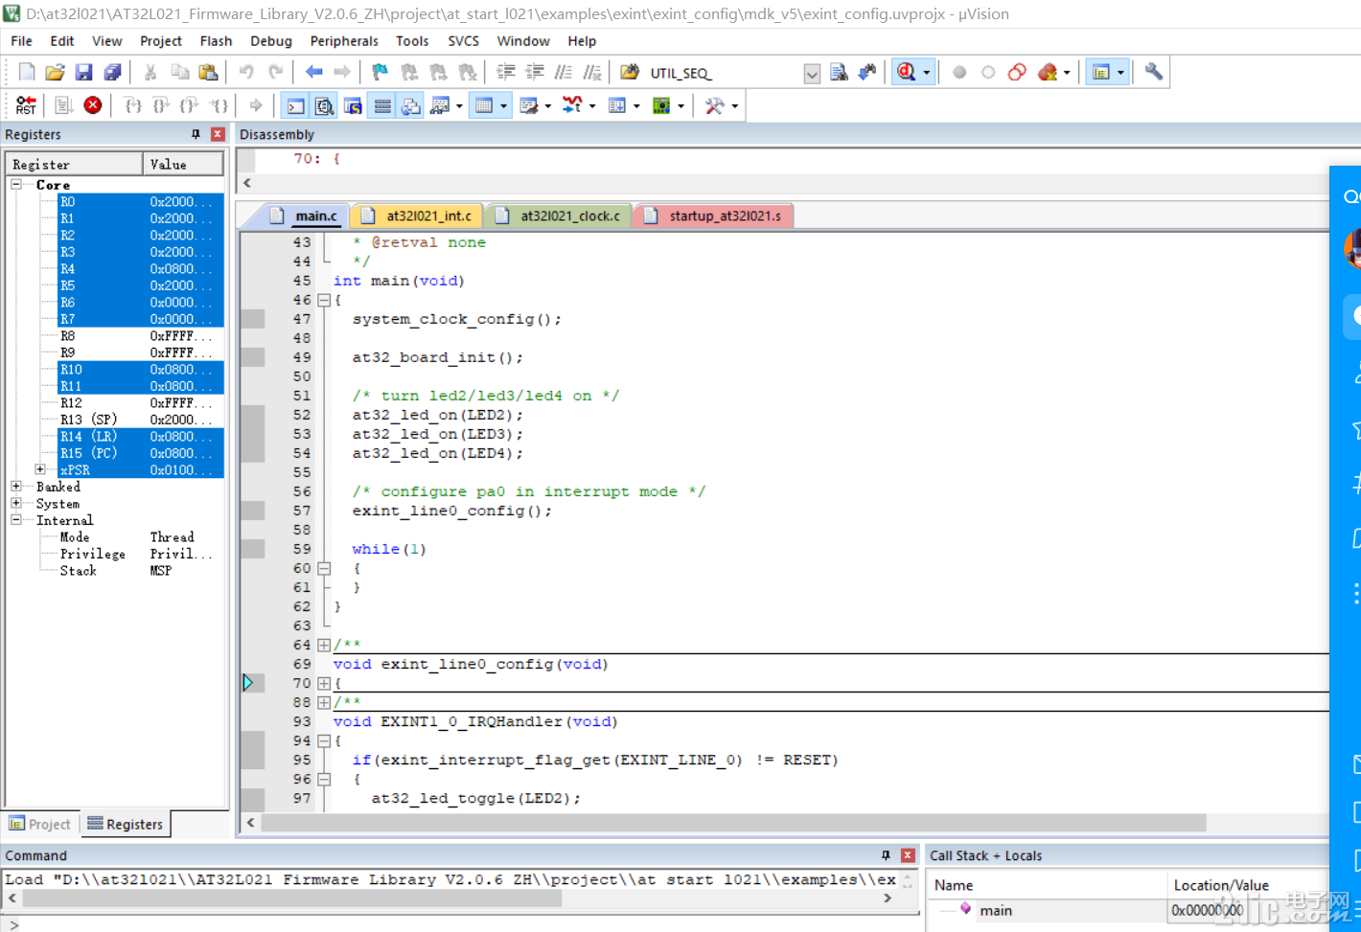Click the code editor horizontal scrollbar
This screenshot has width=1361, height=932.
tap(733, 823)
